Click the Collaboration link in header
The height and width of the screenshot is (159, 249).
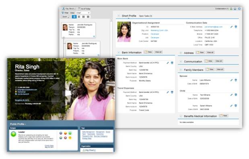222,8
